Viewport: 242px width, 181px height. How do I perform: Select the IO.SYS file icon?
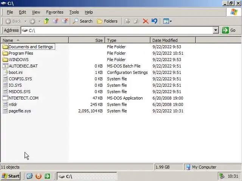[x=5, y=85]
